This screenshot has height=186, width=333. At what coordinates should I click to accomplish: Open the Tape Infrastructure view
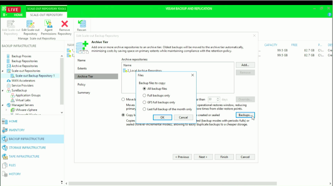click(x=24, y=156)
